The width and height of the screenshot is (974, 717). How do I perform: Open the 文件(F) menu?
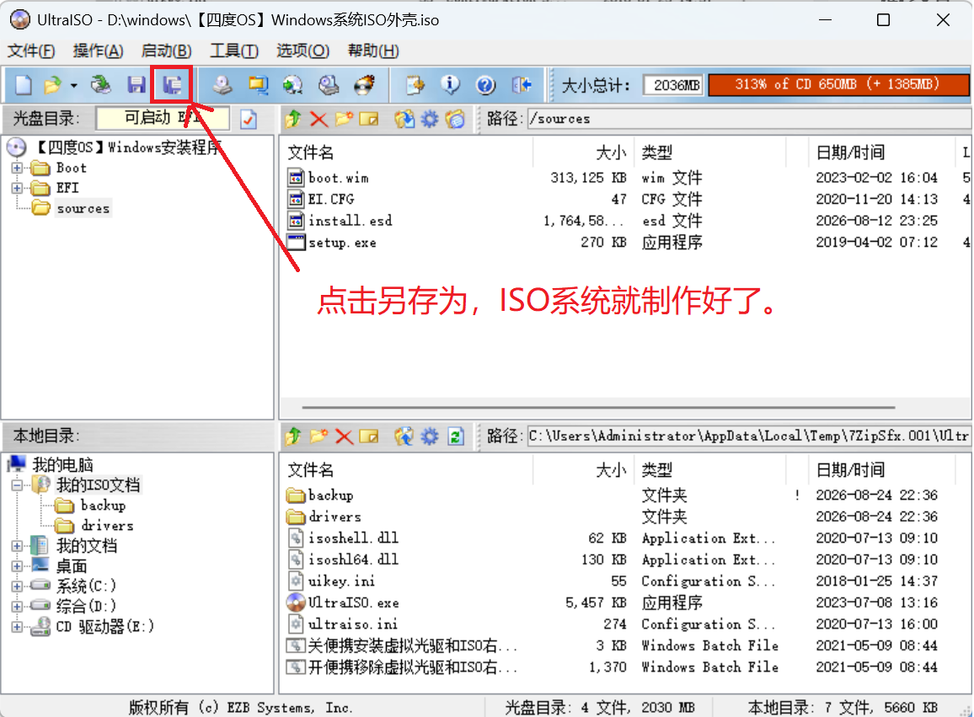click(31, 51)
